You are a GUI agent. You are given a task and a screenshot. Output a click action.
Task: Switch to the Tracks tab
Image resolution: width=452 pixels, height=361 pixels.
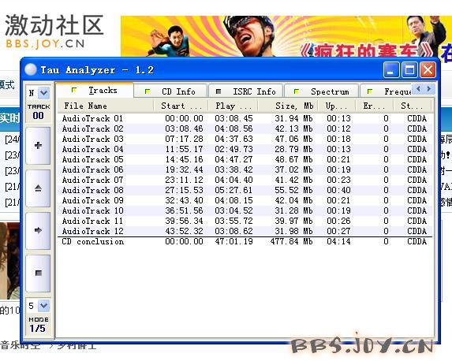[x=95, y=91]
